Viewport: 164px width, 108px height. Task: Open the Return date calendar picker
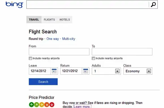coord(86,71)
